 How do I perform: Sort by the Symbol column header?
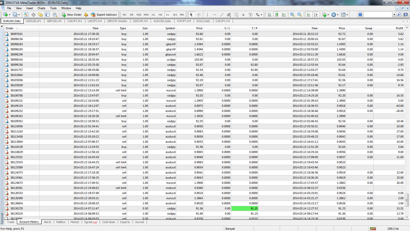[x=162, y=28]
